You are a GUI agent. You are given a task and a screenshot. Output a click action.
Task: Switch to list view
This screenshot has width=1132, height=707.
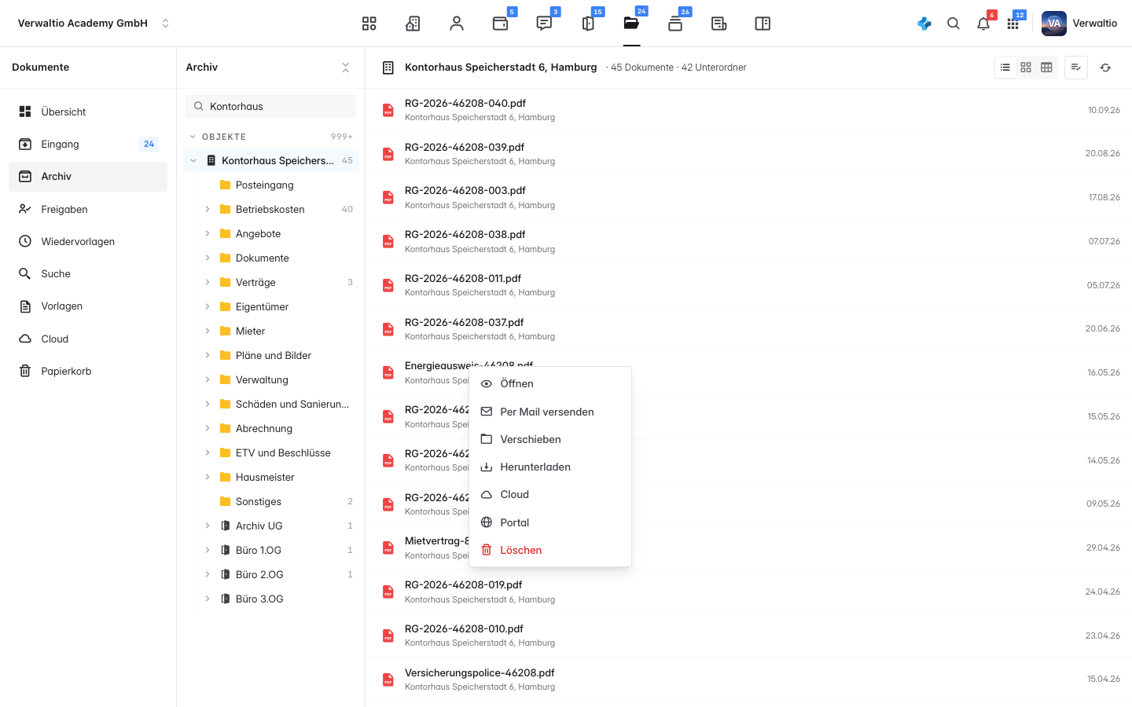(1005, 68)
